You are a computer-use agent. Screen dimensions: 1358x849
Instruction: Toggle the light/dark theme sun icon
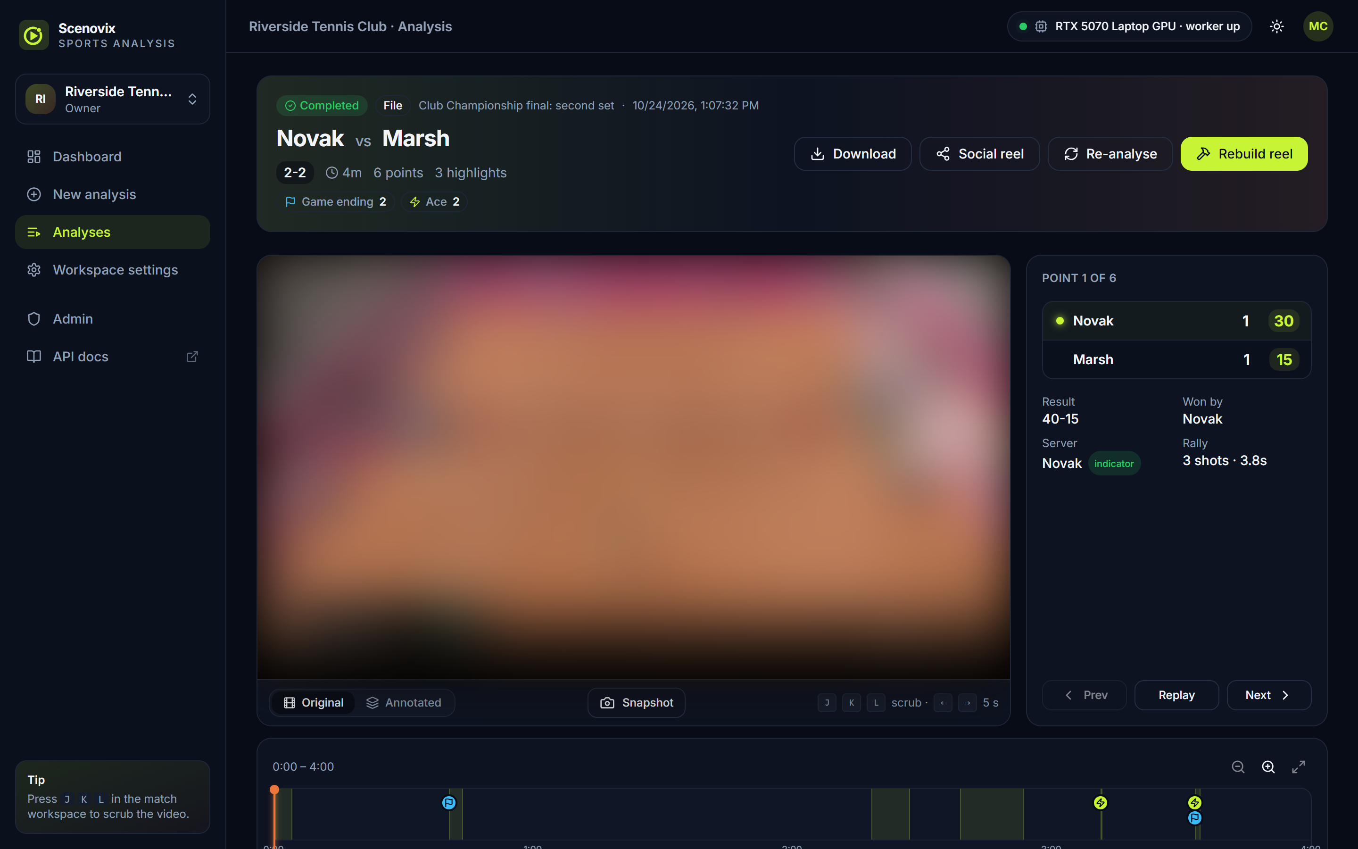point(1276,26)
